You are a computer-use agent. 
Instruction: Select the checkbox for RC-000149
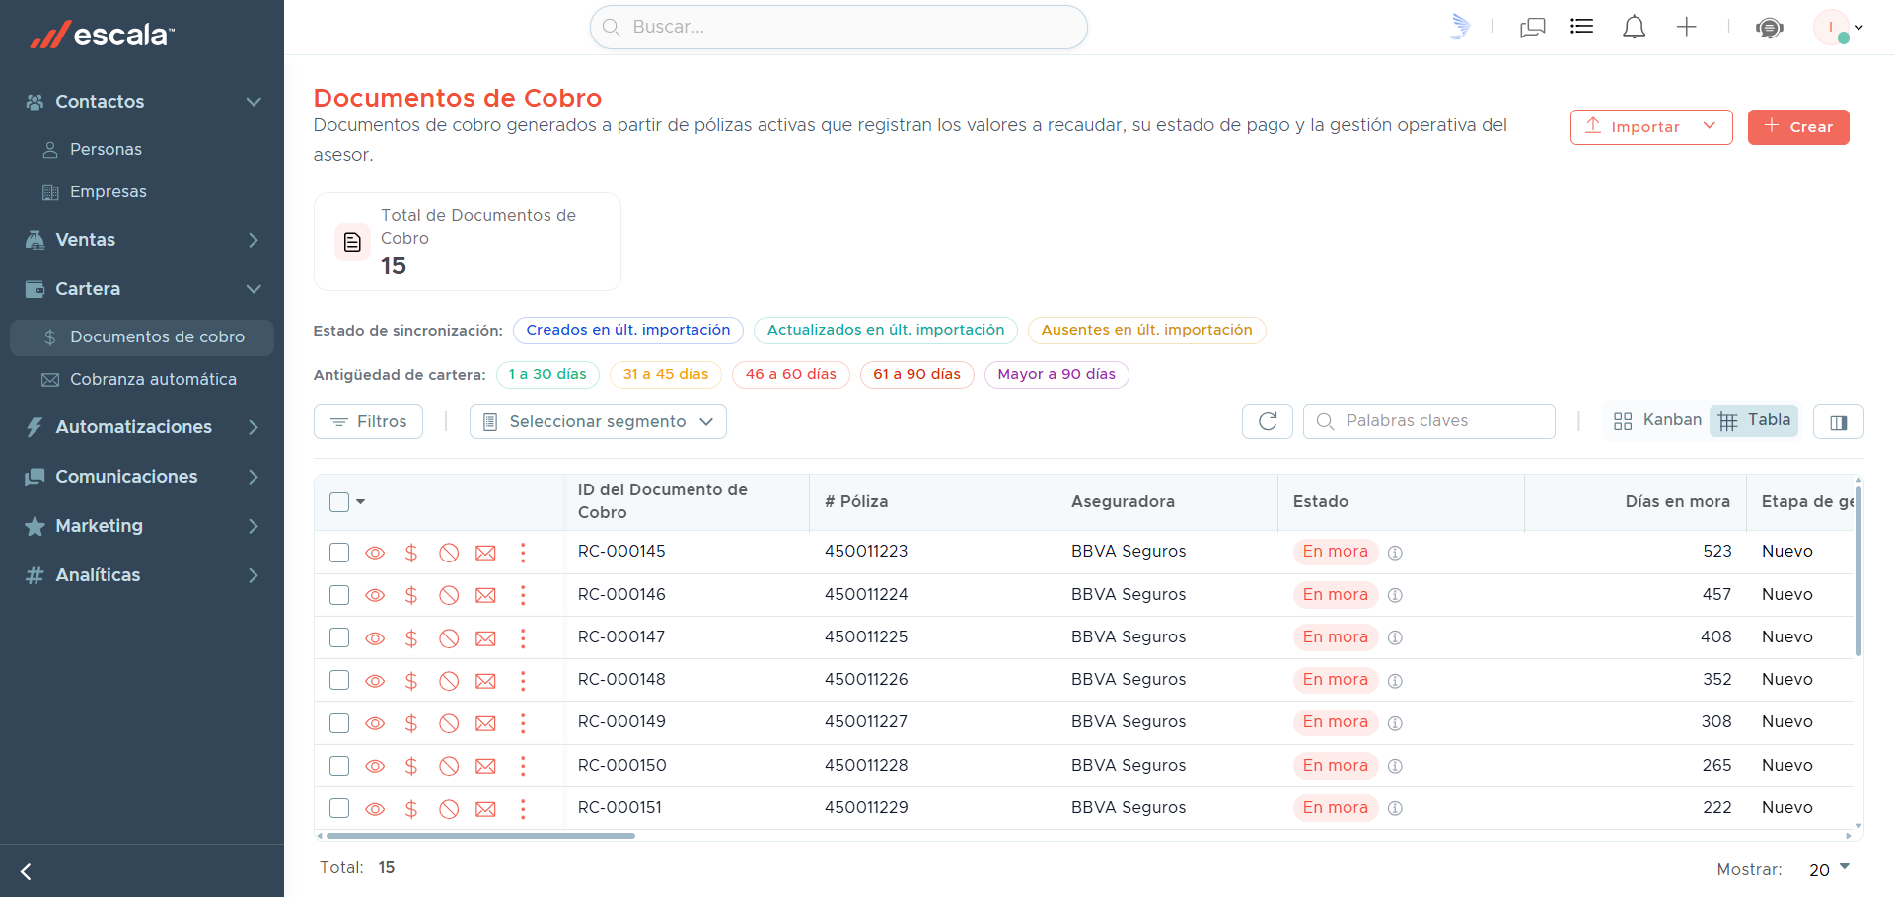339,723
